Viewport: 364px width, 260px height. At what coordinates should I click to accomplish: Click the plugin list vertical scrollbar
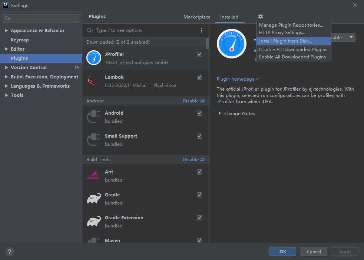pyautogui.click(x=207, y=43)
